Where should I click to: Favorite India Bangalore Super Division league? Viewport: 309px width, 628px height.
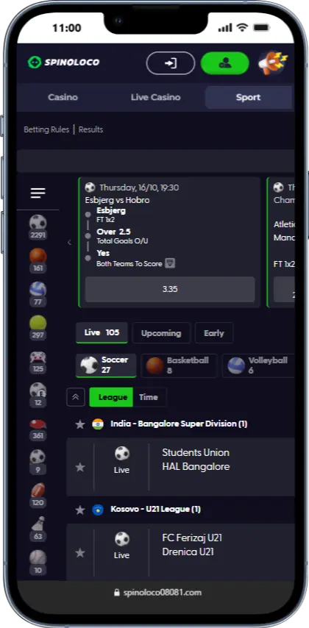coord(80,424)
